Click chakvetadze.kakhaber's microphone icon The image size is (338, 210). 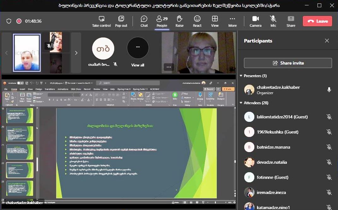pos(329,90)
